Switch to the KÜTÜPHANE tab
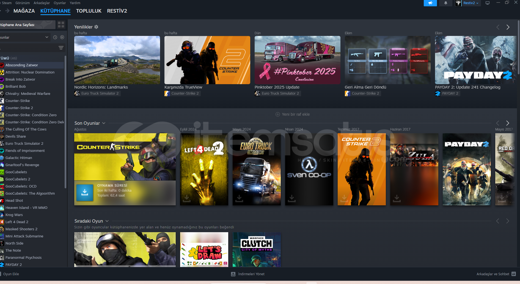This screenshot has height=284, width=520. click(x=55, y=11)
